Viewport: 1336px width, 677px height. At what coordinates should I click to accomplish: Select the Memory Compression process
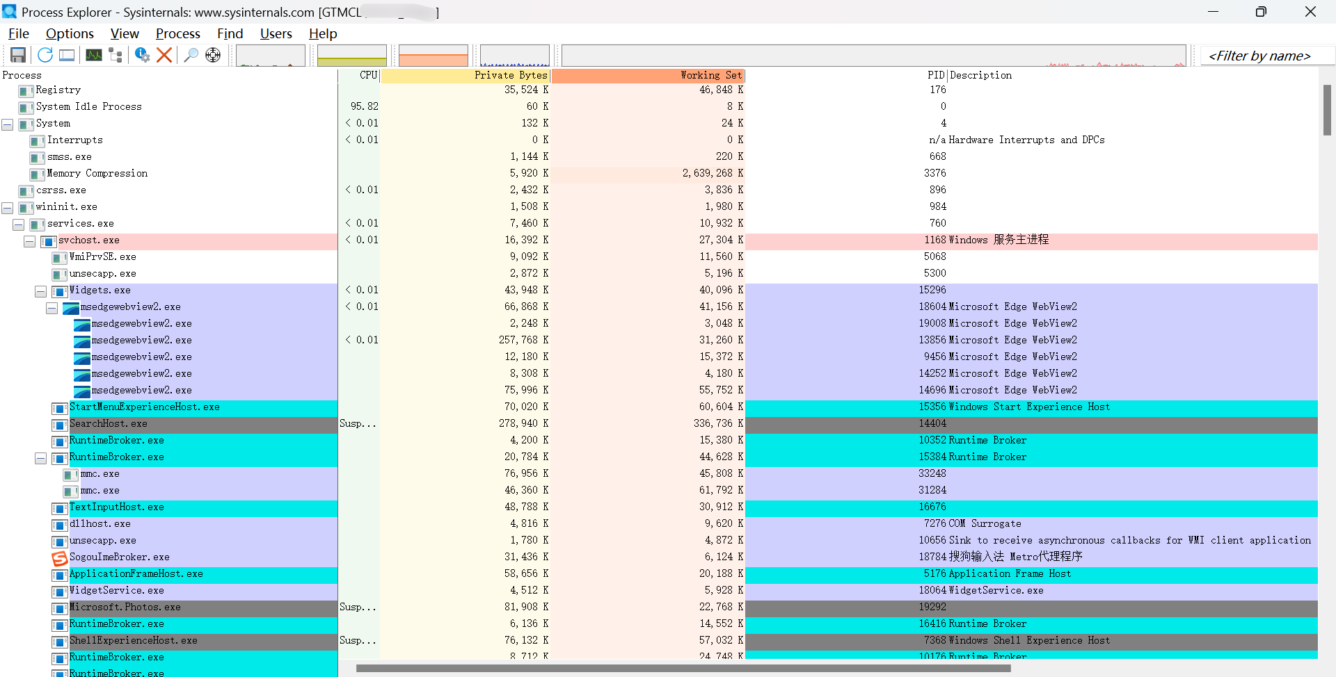pyautogui.click(x=659, y=173)
